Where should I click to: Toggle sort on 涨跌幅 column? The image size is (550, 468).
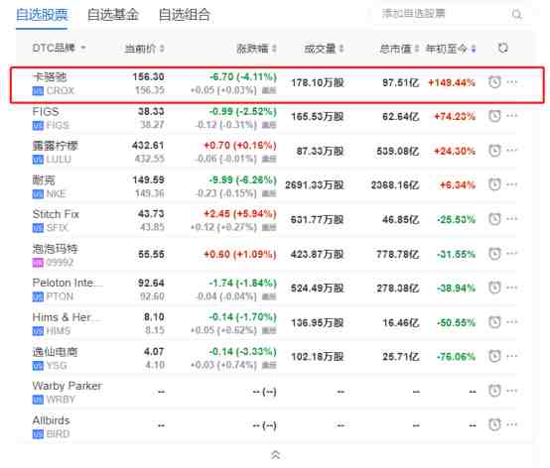[x=274, y=49]
